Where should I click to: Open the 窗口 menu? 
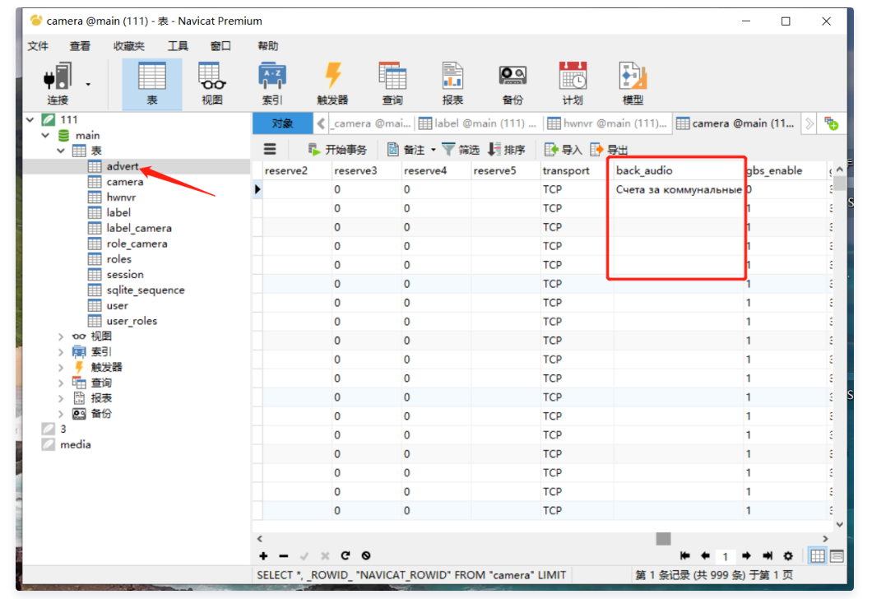(220, 45)
